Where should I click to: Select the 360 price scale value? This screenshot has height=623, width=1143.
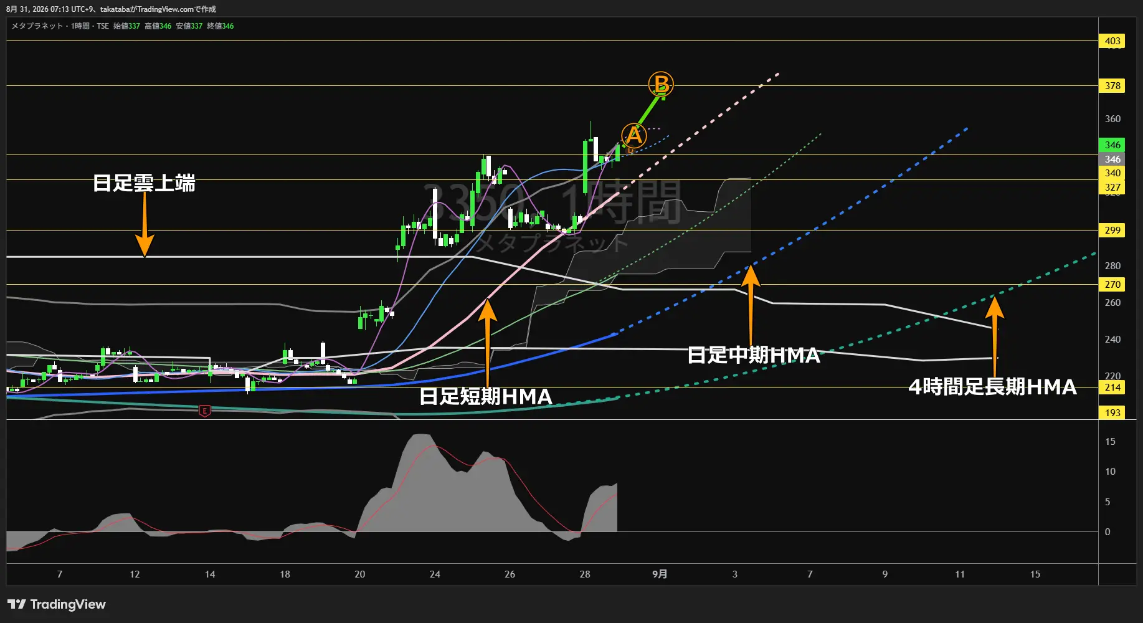(x=1112, y=119)
